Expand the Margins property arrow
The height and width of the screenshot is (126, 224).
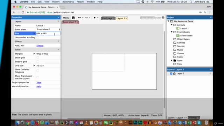pyautogui.click(x=34, y=54)
